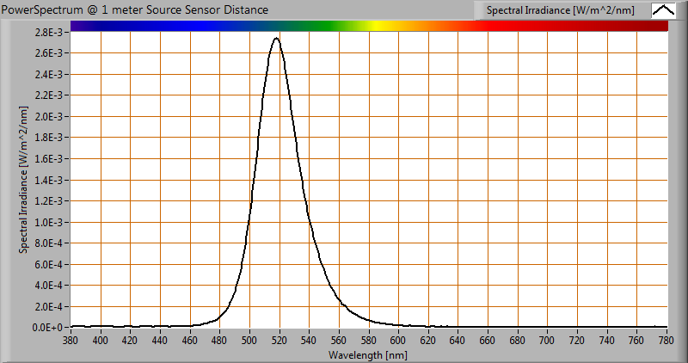The width and height of the screenshot is (688, 363).
Task: Click the vertical Spectral Irradiance y-axis label
Action: pyautogui.click(x=24, y=180)
